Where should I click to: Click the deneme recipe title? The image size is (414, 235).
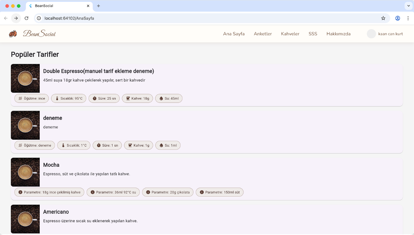click(x=52, y=118)
